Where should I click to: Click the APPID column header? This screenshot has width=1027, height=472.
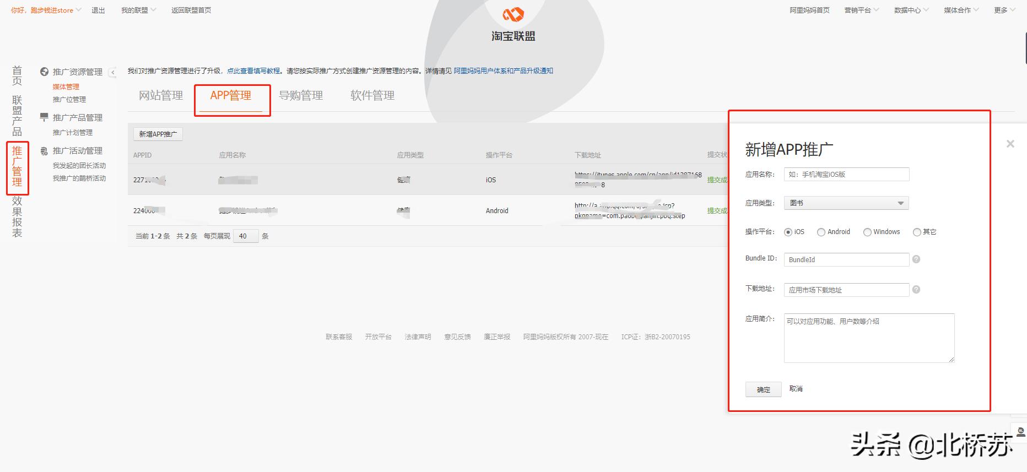pos(142,155)
